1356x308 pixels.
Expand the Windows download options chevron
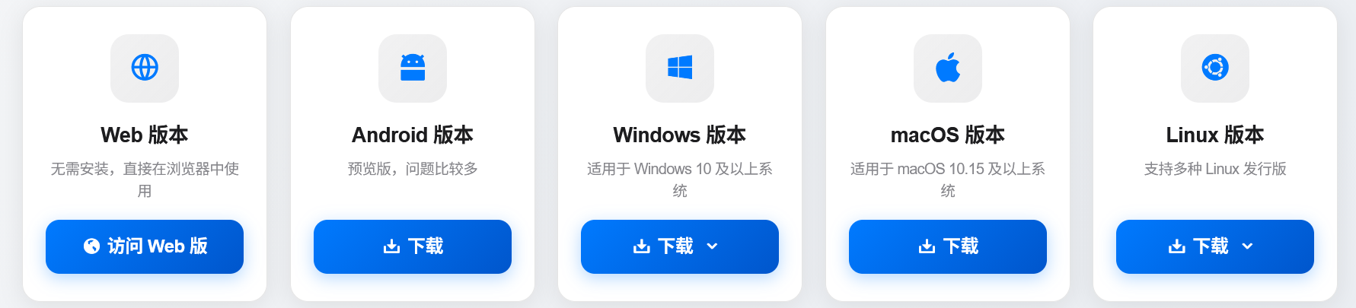[713, 246]
